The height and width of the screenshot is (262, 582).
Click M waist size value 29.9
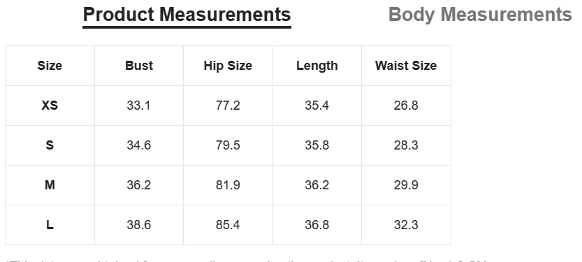click(406, 185)
